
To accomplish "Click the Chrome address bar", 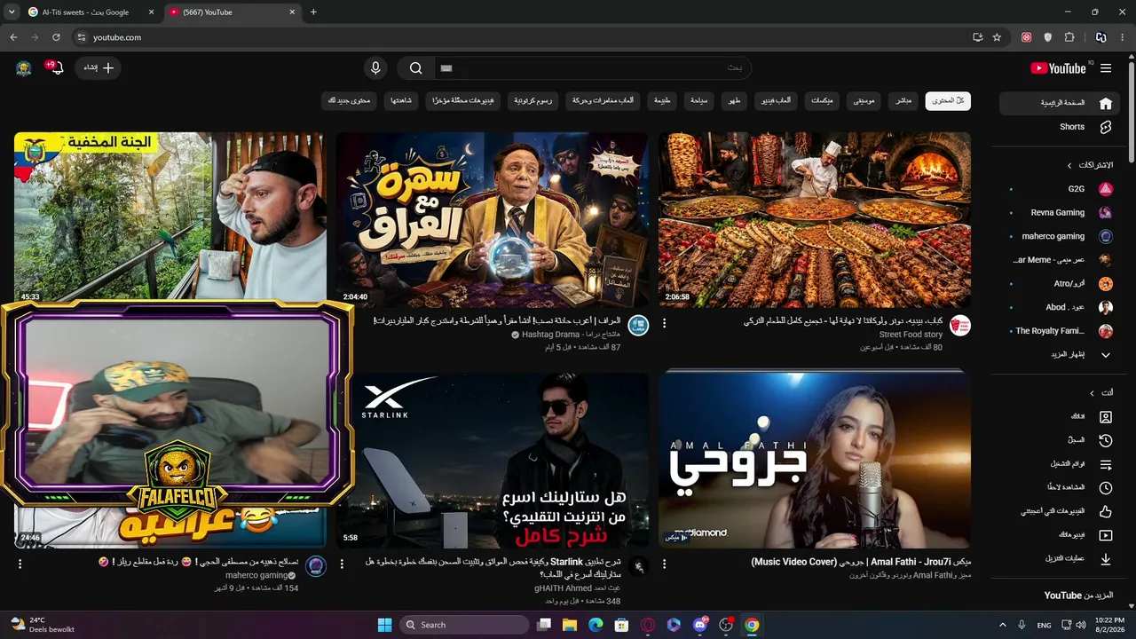I will [x=524, y=37].
